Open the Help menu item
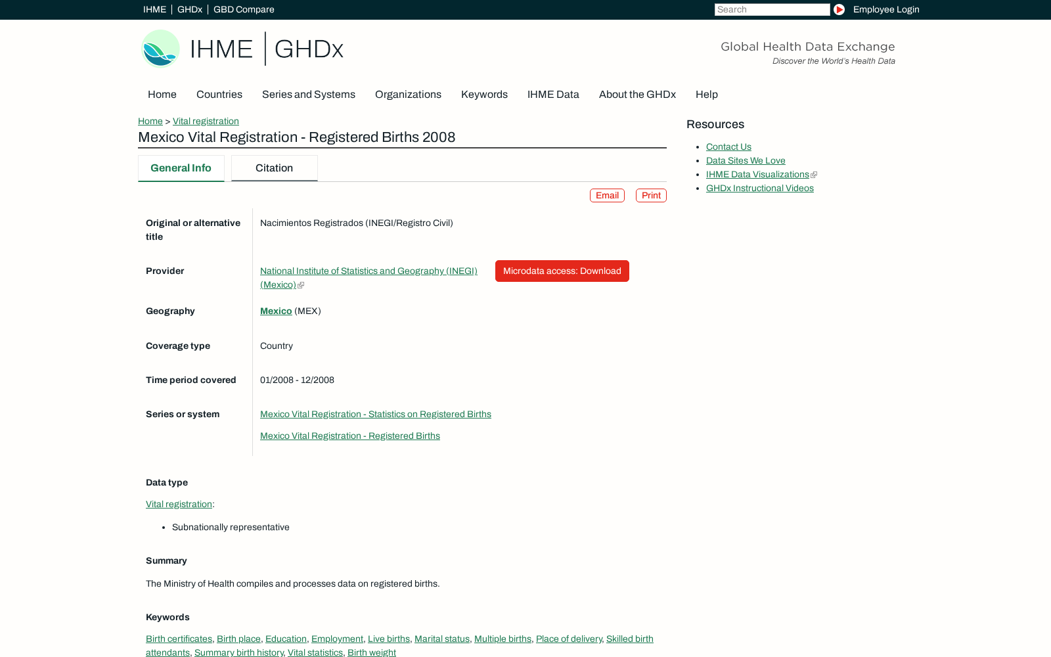This screenshot has width=1051, height=657. [x=707, y=94]
